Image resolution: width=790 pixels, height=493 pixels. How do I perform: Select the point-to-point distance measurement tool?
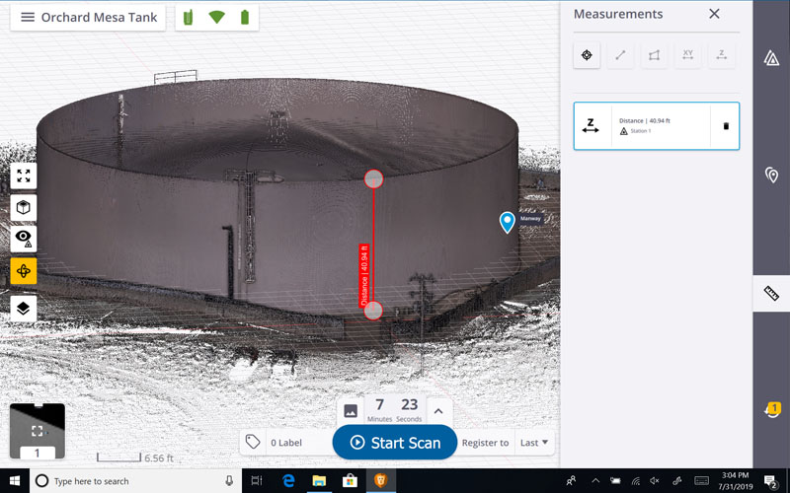coord(620,55)
